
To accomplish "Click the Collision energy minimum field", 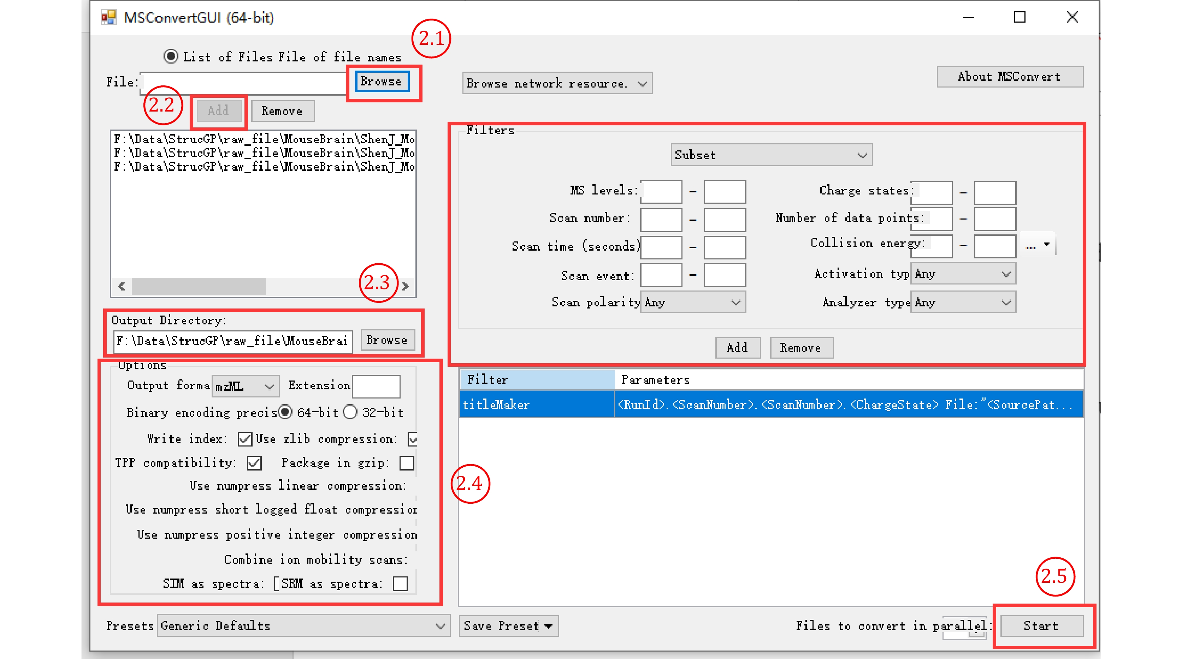I will click(932, 247).
